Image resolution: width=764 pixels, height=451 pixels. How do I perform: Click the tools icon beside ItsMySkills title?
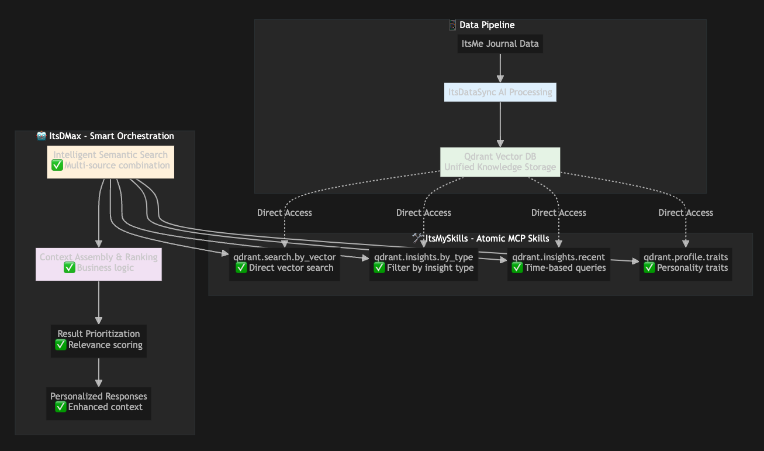point(417,238)
